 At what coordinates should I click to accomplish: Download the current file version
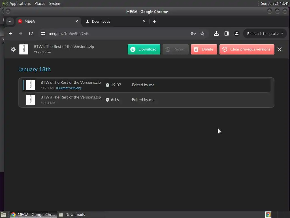tap(144, 49)
